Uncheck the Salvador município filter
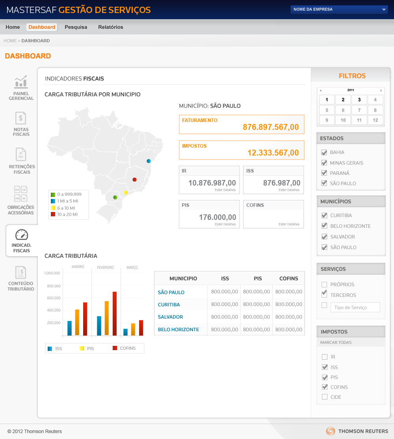 coord(324,236)
